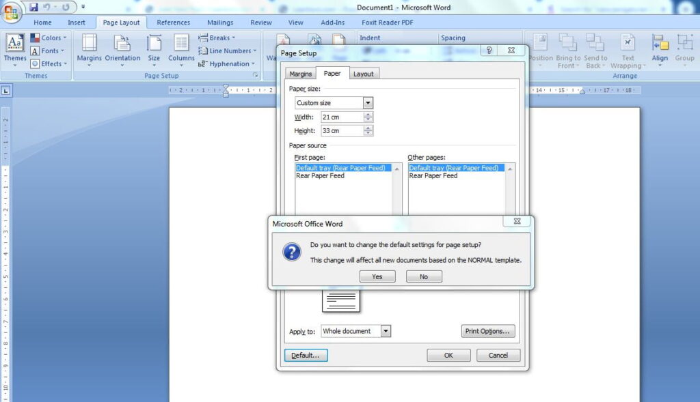Click the page preview thumbnail

340,301
